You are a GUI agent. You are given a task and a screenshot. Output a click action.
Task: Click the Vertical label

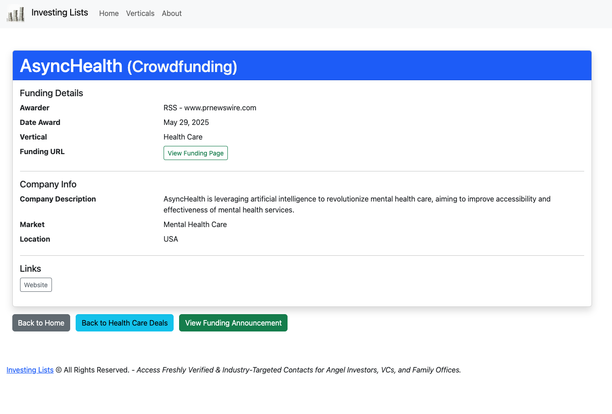[x=33, y=137]
